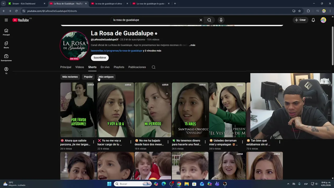
Task: Open options for 'No me ha bajado' short
Action: click(168, 142)
